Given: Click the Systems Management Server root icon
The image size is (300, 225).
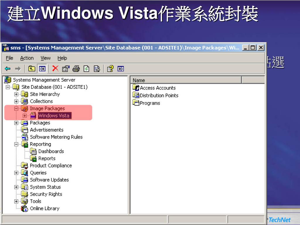Looking at the screenshot, I should [x=8, y=80].
